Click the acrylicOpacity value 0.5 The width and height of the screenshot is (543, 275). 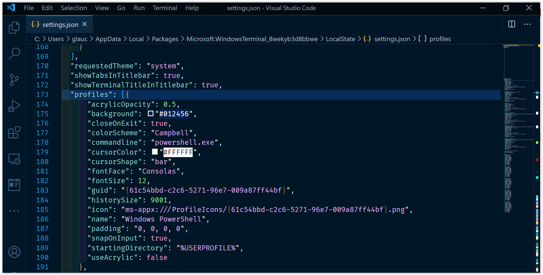pos(170,104)
